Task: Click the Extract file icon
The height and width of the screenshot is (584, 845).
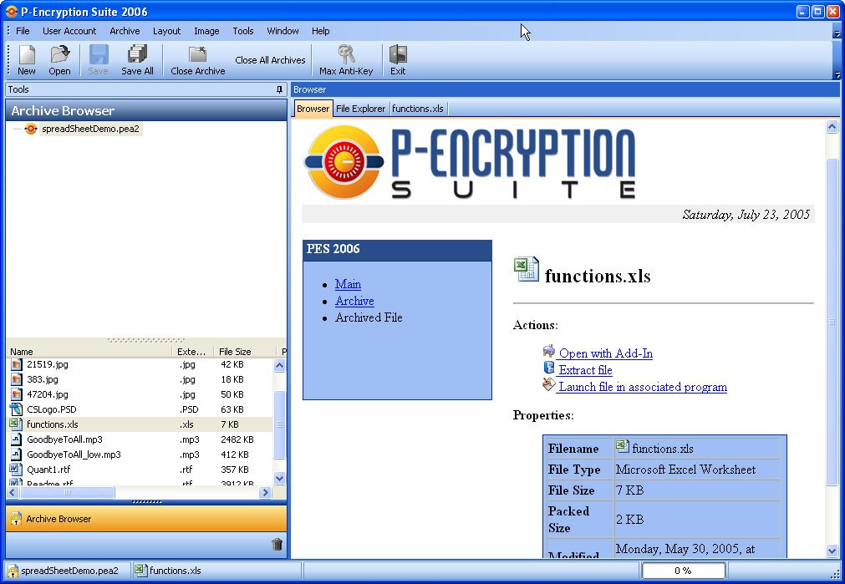Action: click(x=548, y=368)
